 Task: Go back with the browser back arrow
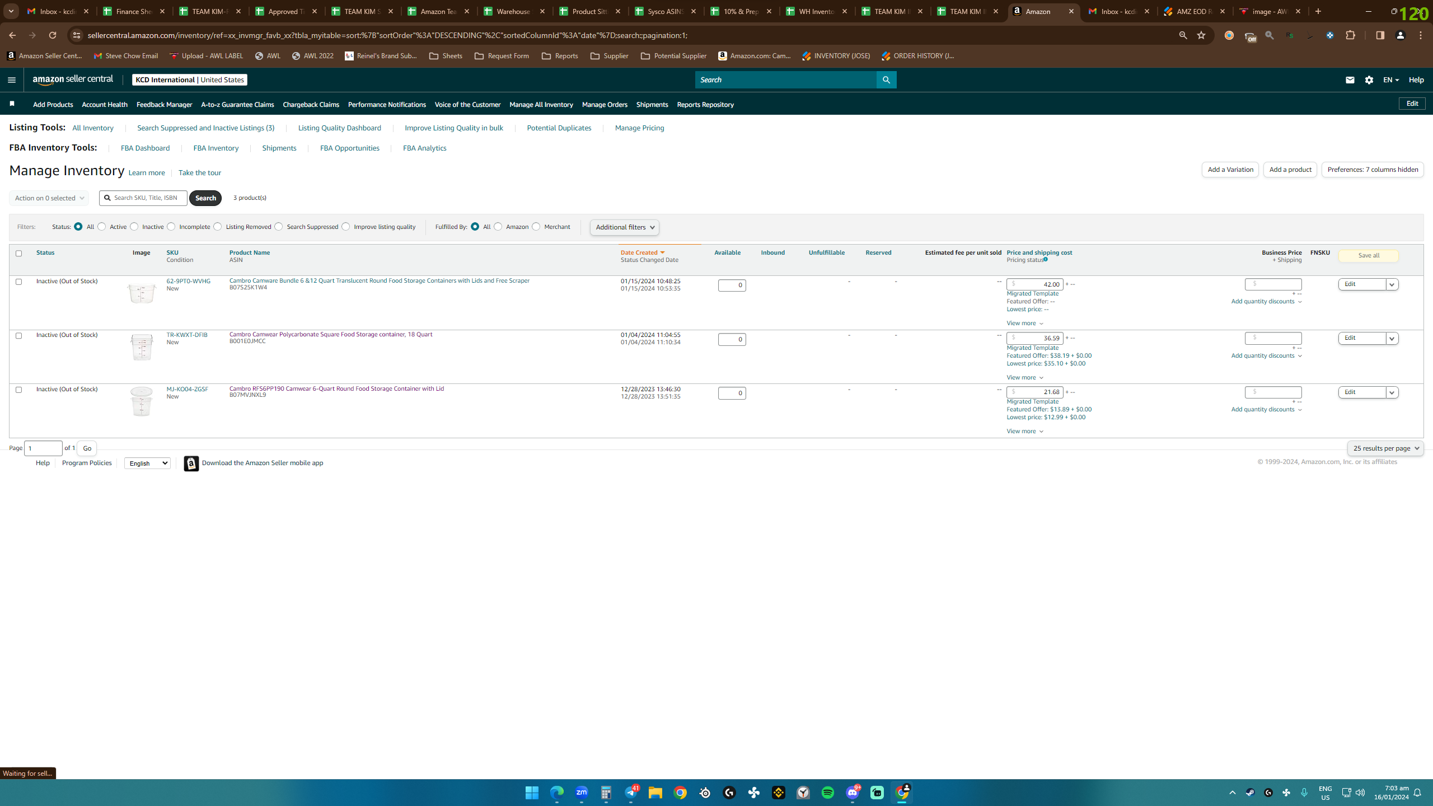12,35
